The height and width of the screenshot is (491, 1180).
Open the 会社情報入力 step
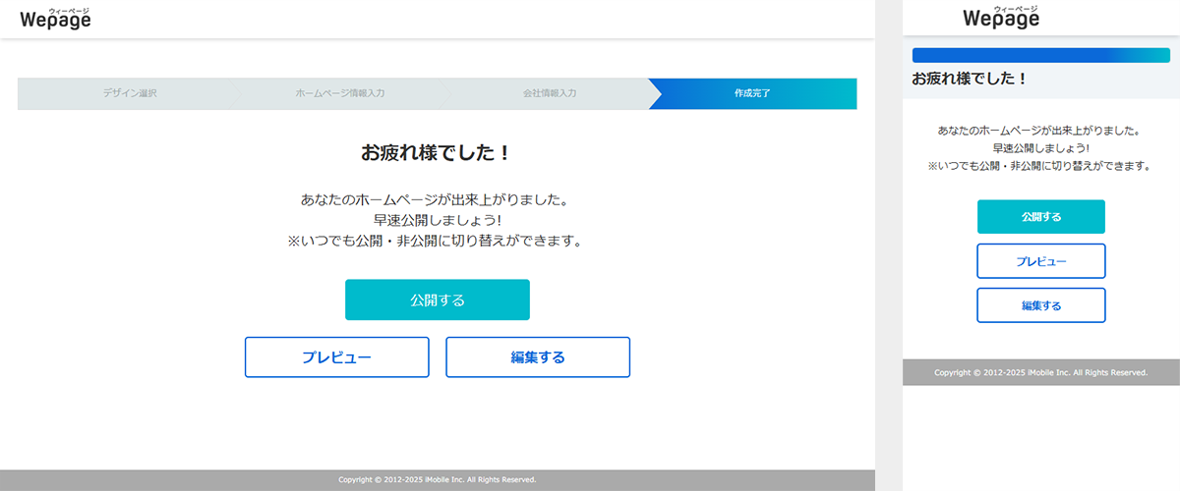[x=550, y=93]
